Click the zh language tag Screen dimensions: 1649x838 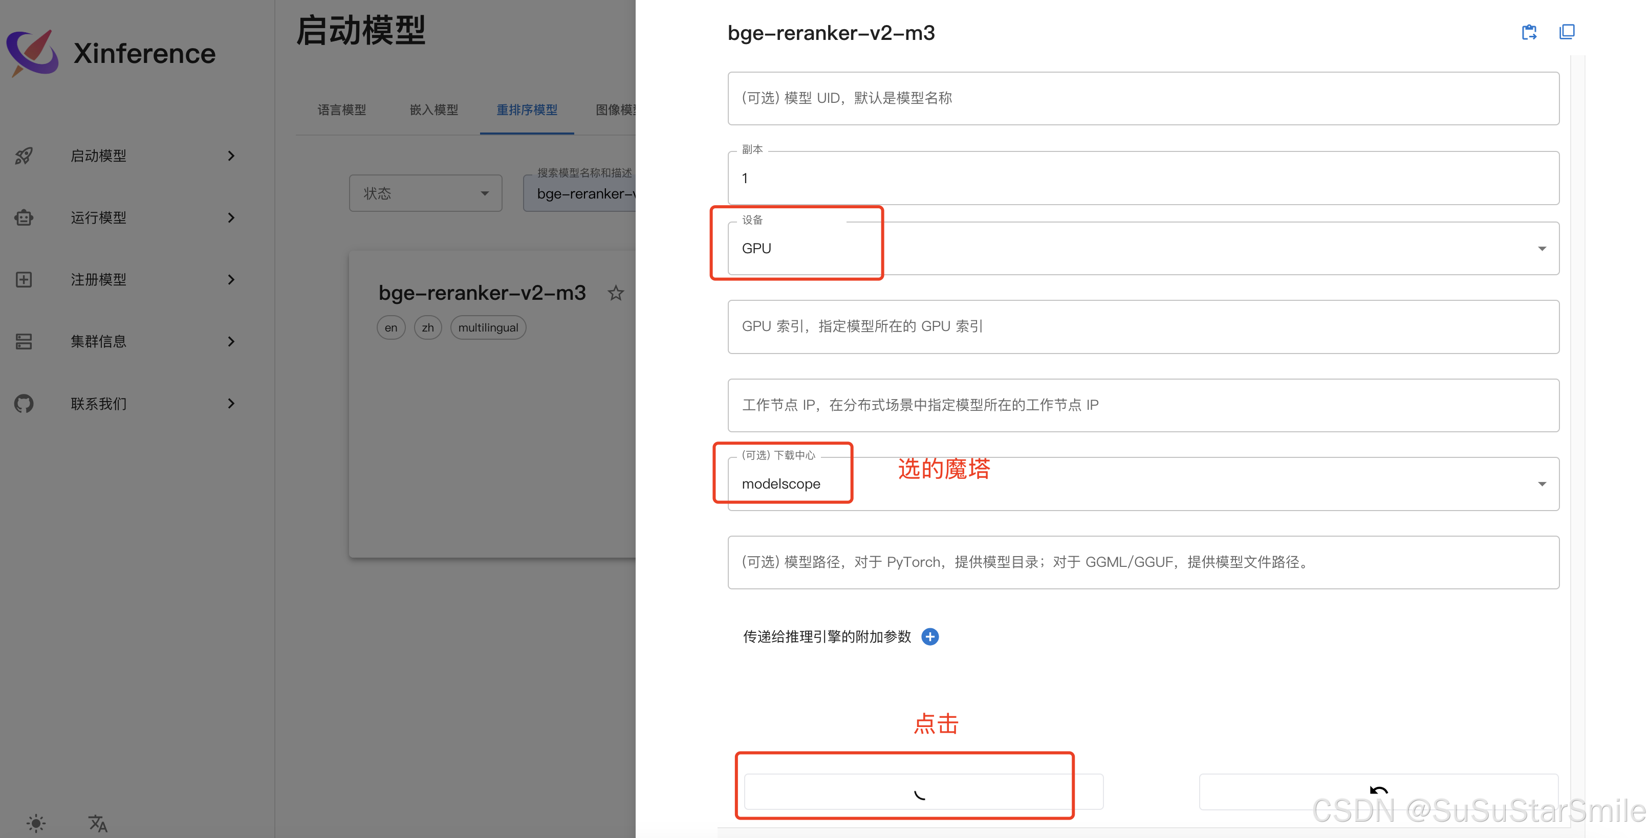(428, 327)
